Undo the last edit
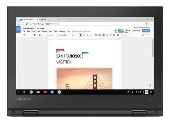This screenshot has height=123, width=169. [28, 35]
